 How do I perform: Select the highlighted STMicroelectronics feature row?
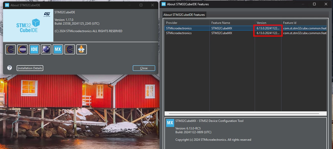[x=246, y=28]
